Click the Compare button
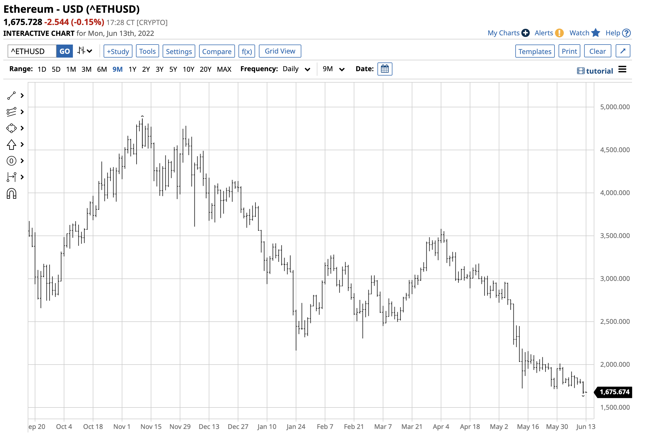This screenshot has height=439, width=663. pos(217,51)
